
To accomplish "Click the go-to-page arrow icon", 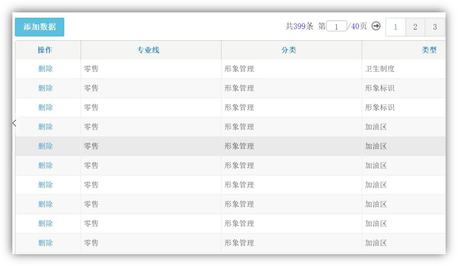I will click(376, 26).
